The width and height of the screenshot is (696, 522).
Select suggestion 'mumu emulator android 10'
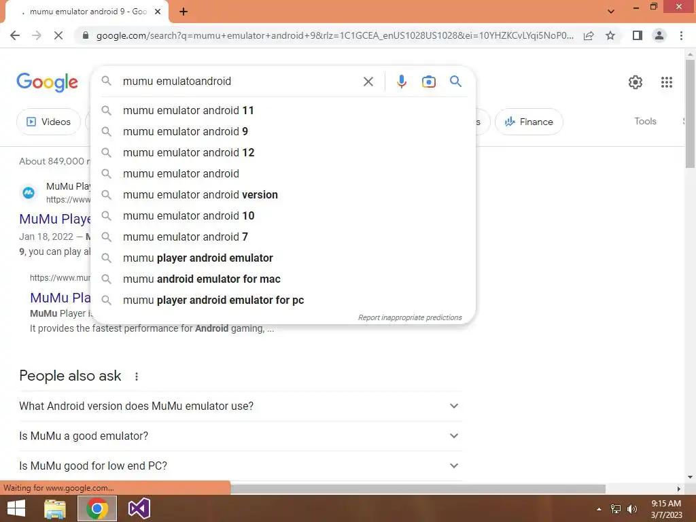tap(283, 215)
